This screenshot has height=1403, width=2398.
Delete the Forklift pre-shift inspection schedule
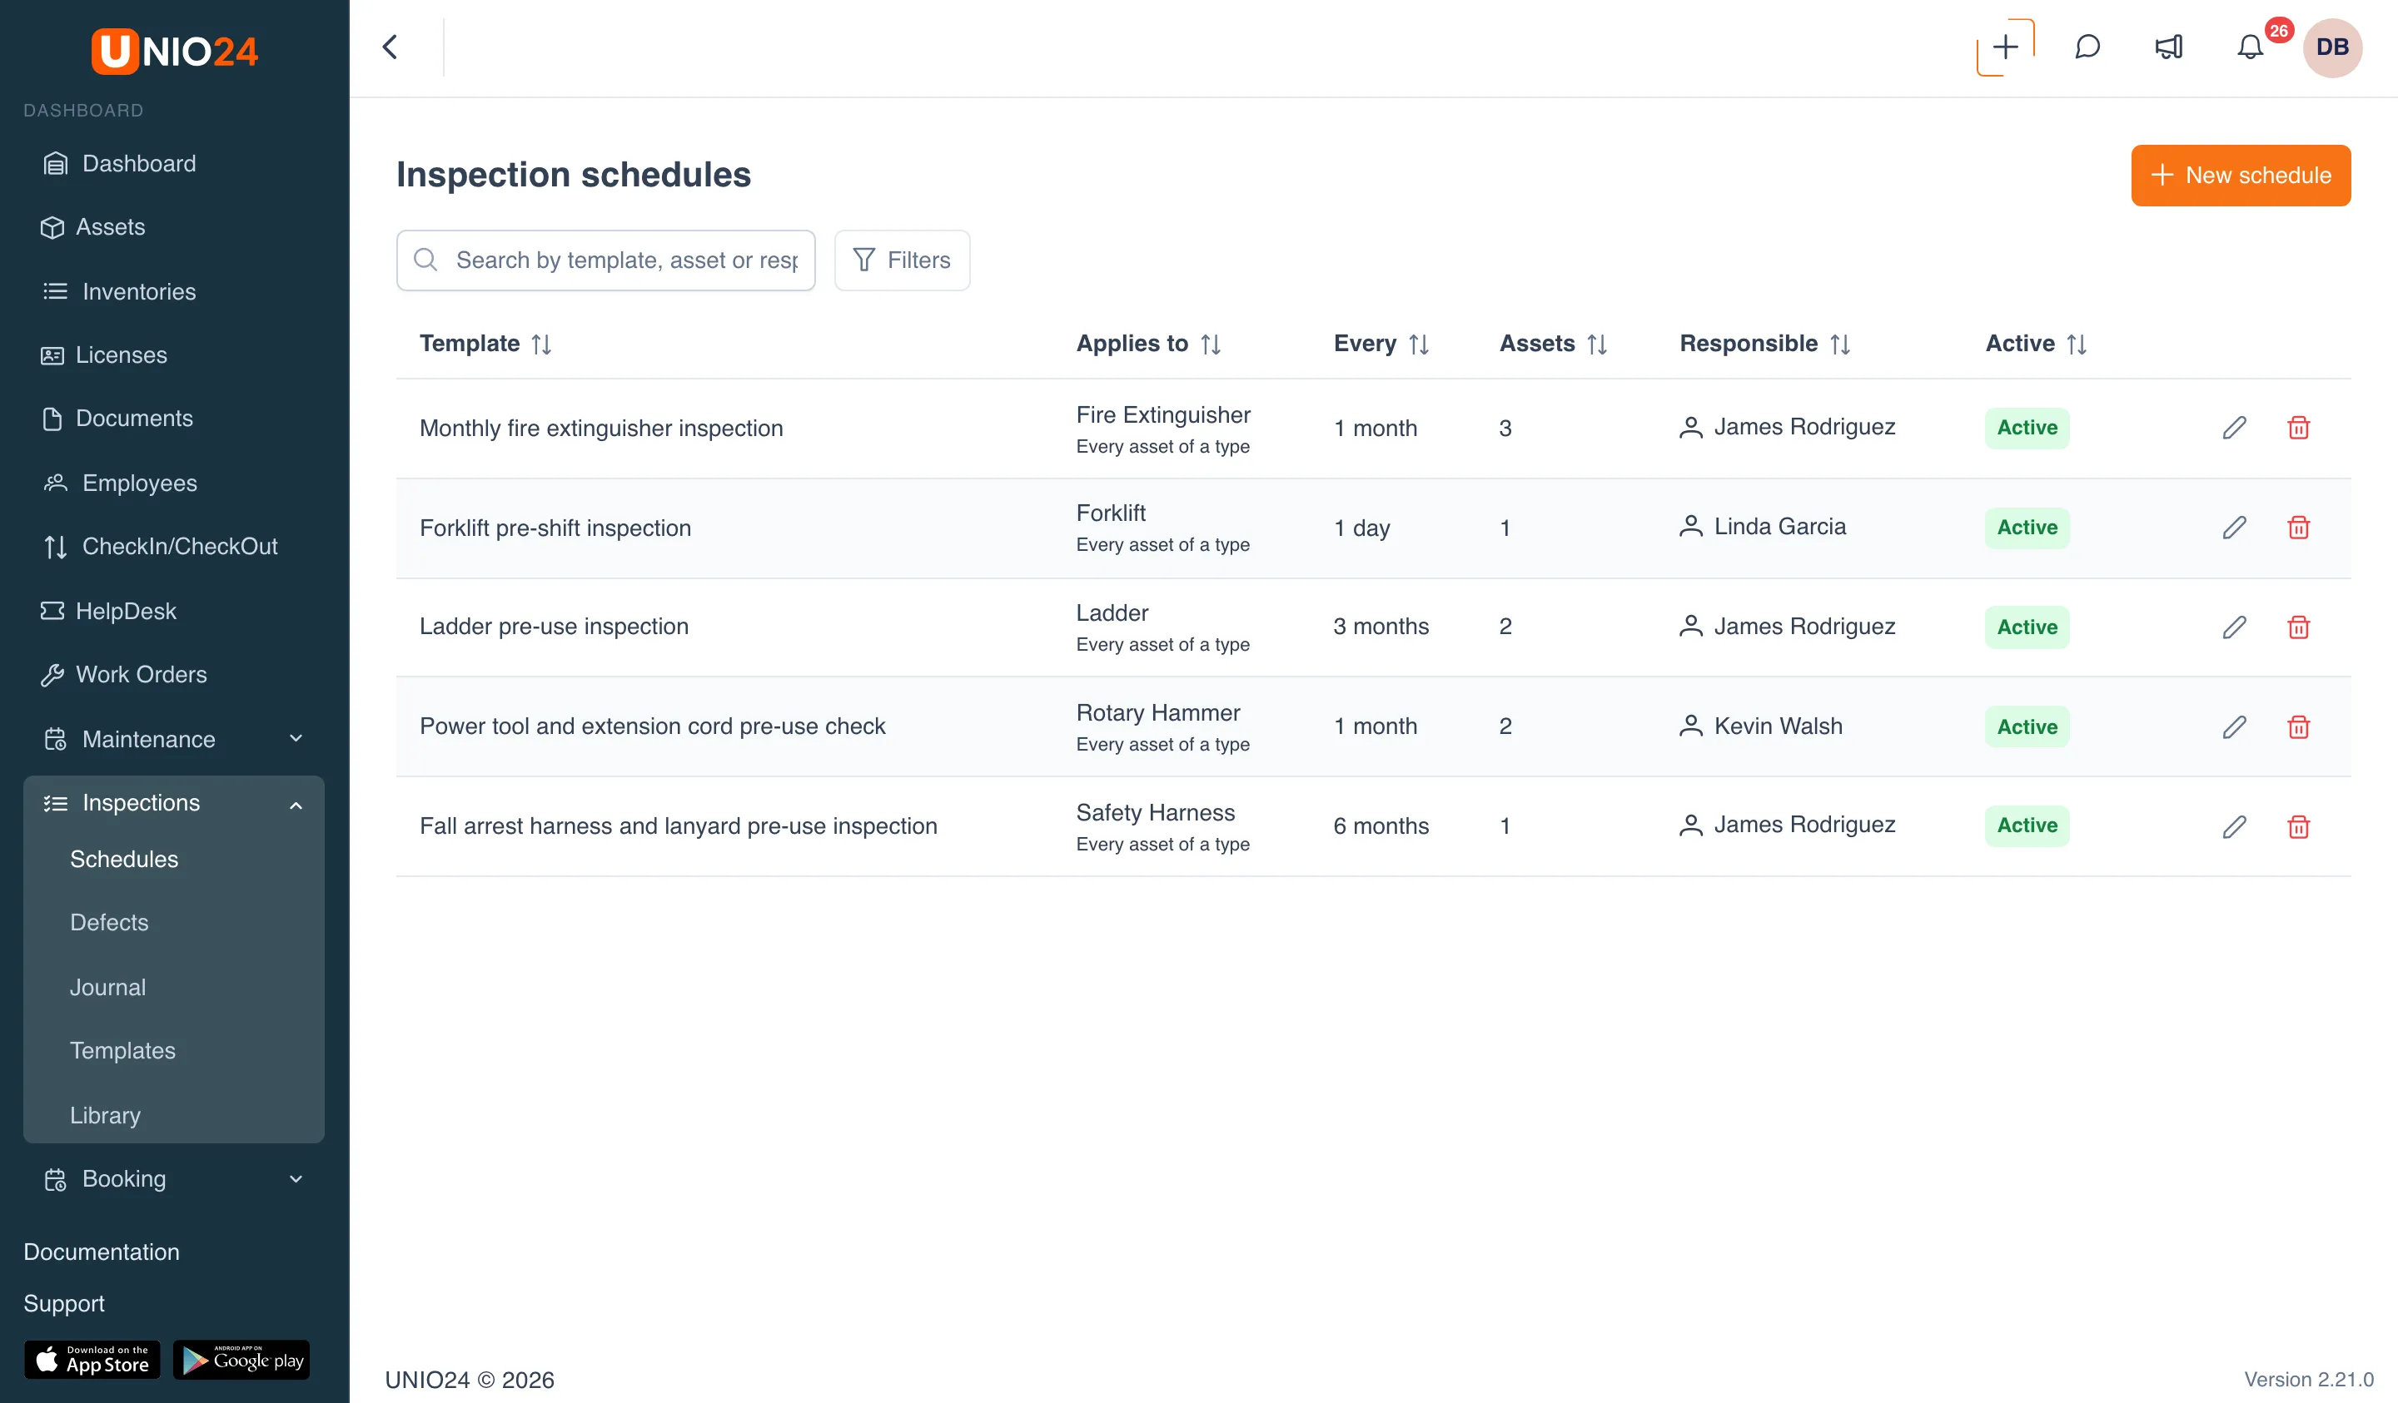pyautogui.click(x=2298, y=528)
